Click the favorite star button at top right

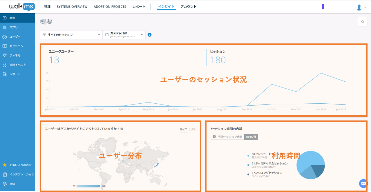(362, 22)
